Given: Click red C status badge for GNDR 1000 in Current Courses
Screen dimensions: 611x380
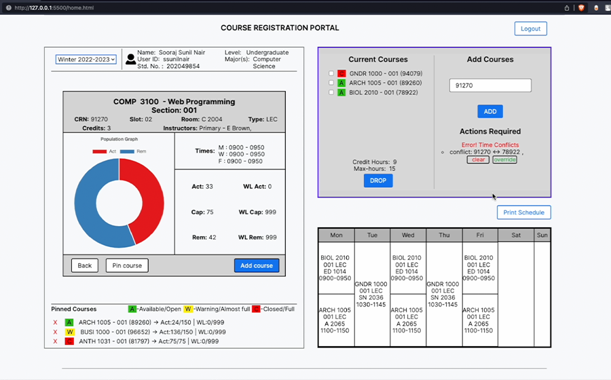Looking at the screenshot, I should point(341,73).
